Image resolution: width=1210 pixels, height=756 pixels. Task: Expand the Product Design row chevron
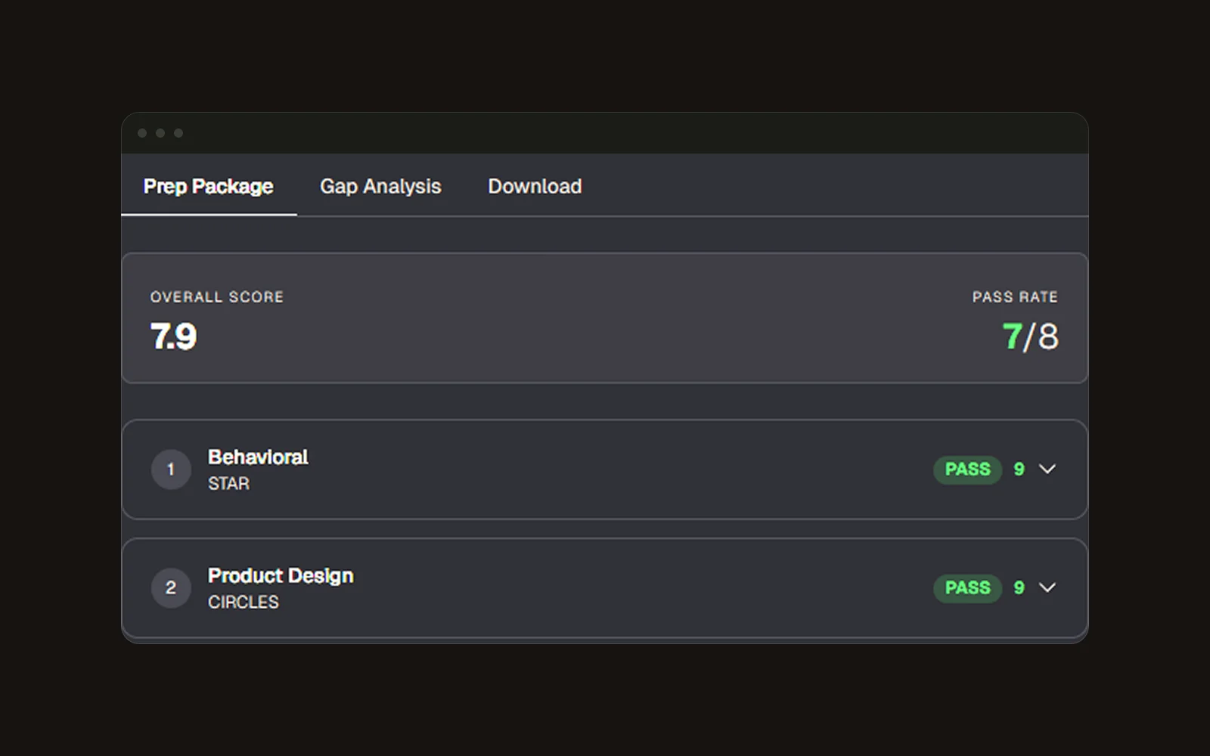click(1047, 587)
